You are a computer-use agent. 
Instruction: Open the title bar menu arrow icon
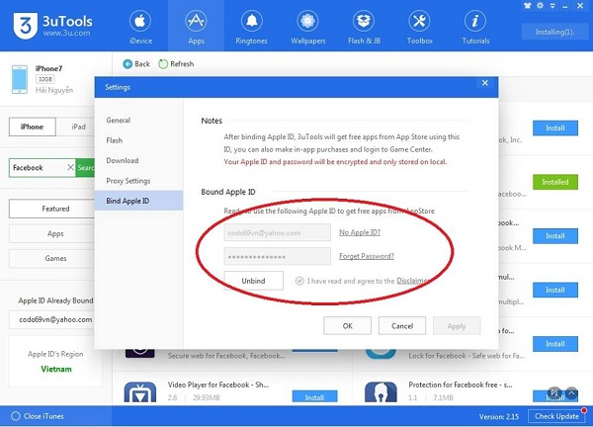pos(552,6)
